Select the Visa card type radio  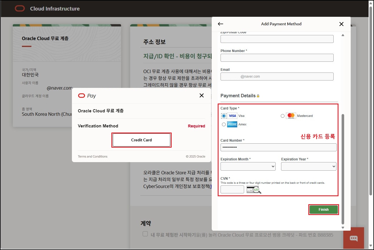pyautogui.click(x=224, y=116)
